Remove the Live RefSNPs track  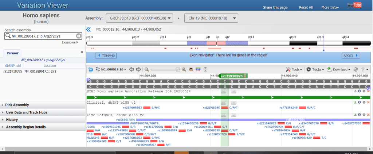tap(368, 115)
